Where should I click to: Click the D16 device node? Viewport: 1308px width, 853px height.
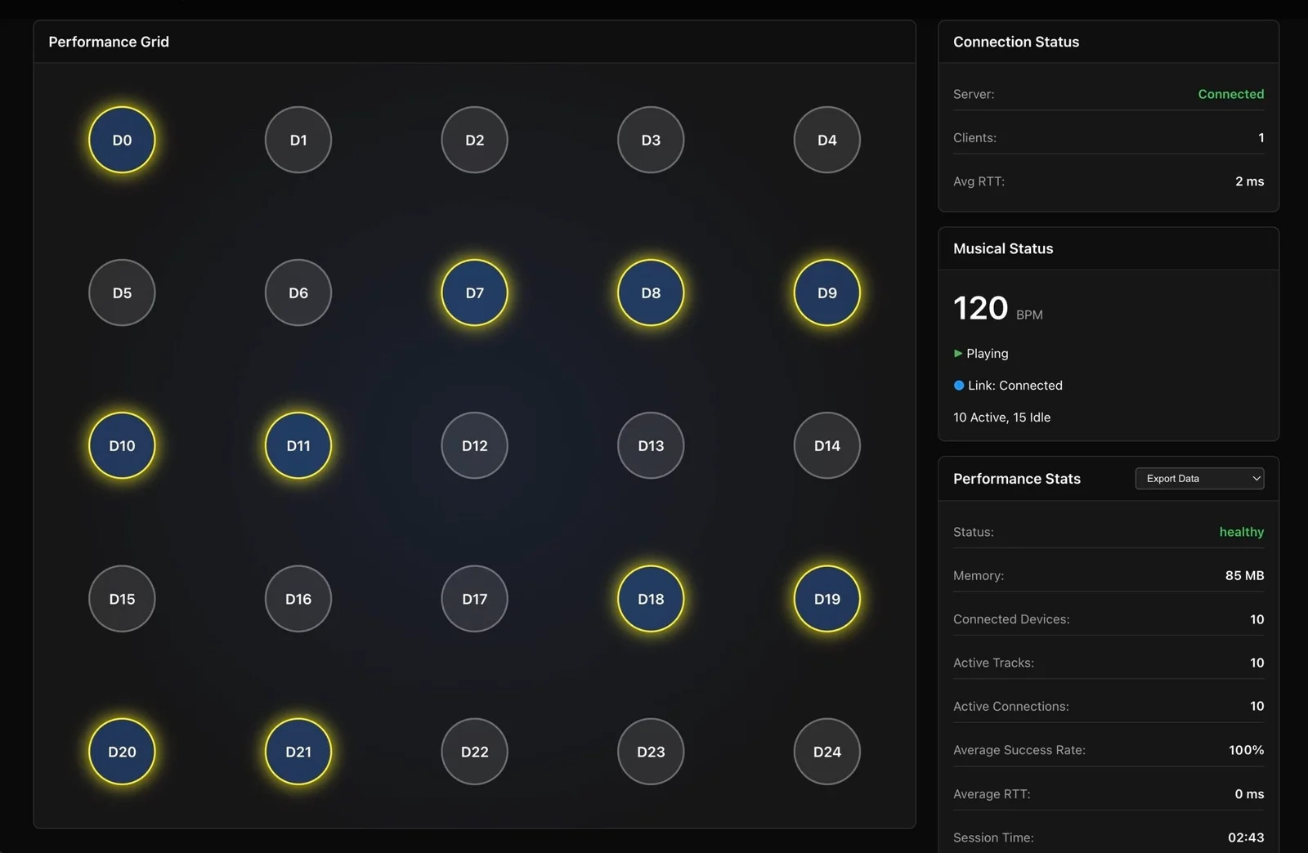tap(298, 599)
